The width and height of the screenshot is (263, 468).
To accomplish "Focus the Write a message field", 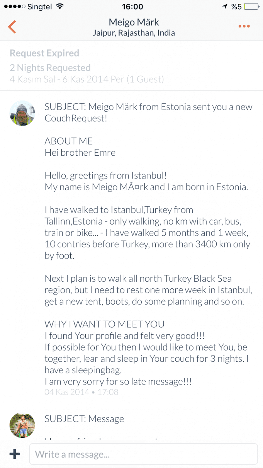I will click(x=143, y=454).
